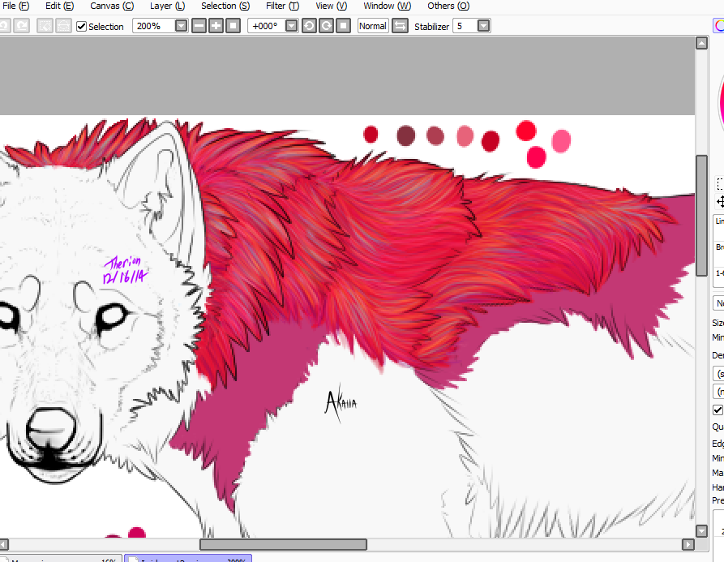Viewport: 724px width, 562px height.
Task: Rotate the canvas counterclockwise
Action: pos(309,26)
